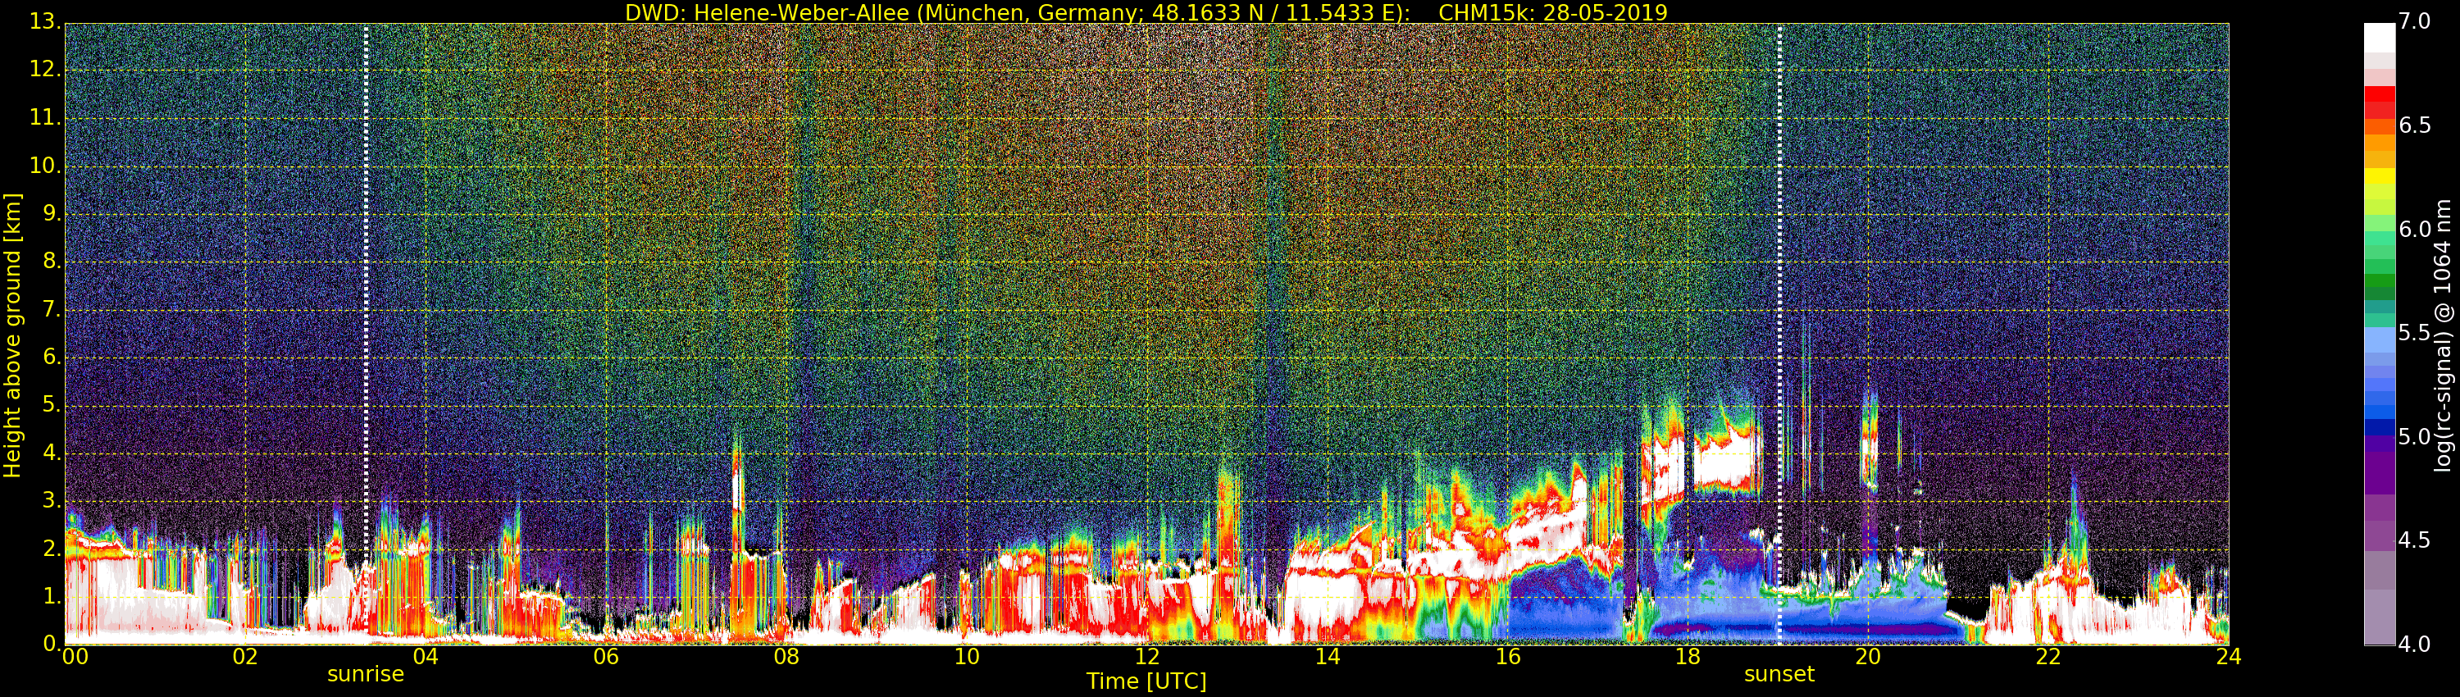Select the 18 tick on the time axis
Image resolution: width=2460 pixels, height=697 pixels.
[x=1688, y=657]
